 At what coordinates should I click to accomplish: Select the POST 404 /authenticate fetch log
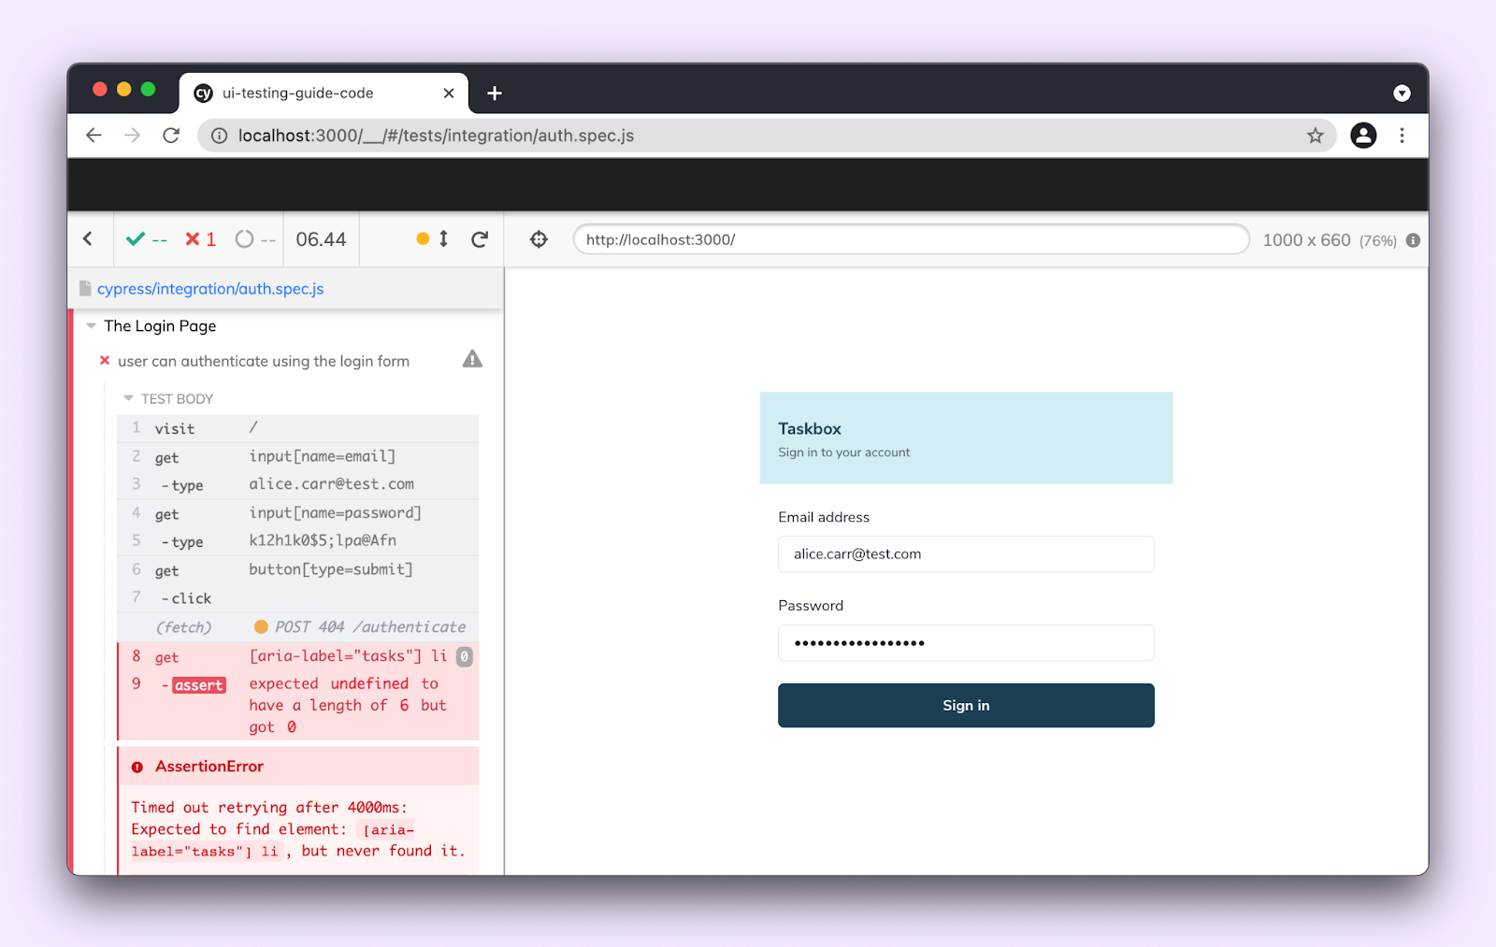359,627
